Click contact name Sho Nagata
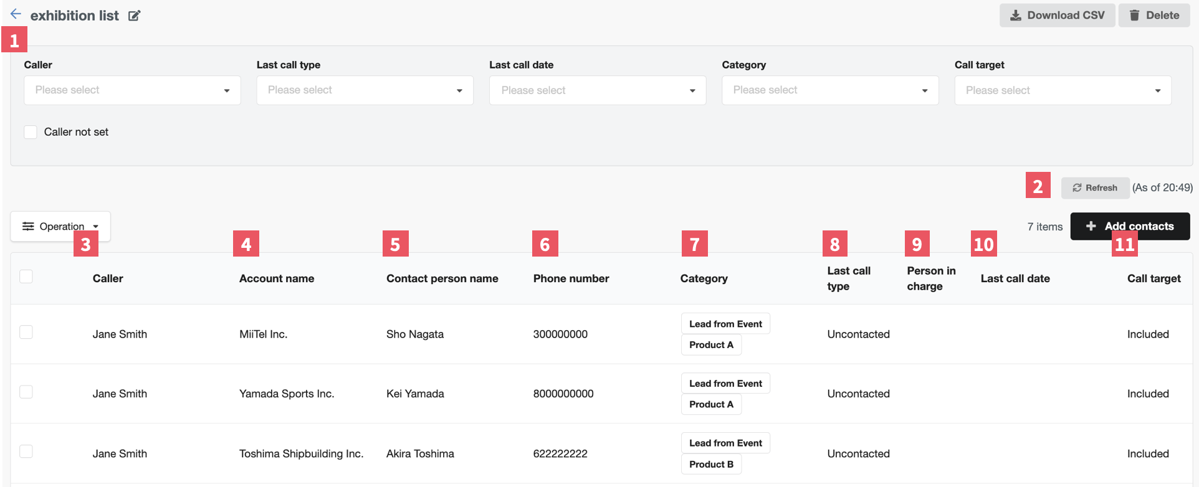The height and width of the screenshot is (487, 1199). coord(414,334)
